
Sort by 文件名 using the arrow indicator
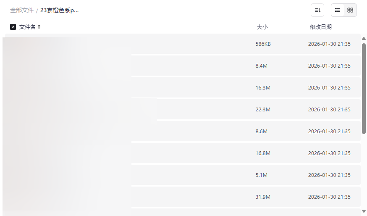(x=39, y=27)
